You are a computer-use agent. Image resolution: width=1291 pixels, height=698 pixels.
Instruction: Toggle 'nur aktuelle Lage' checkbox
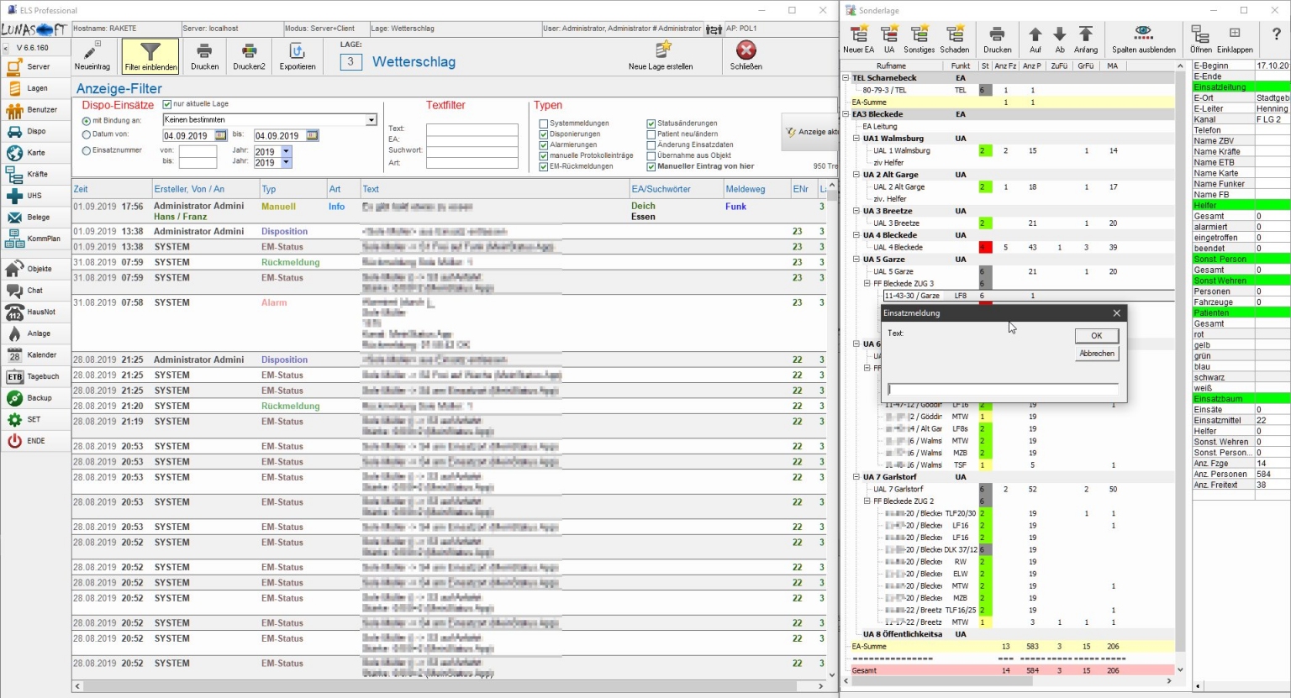(x=167, y=104)
